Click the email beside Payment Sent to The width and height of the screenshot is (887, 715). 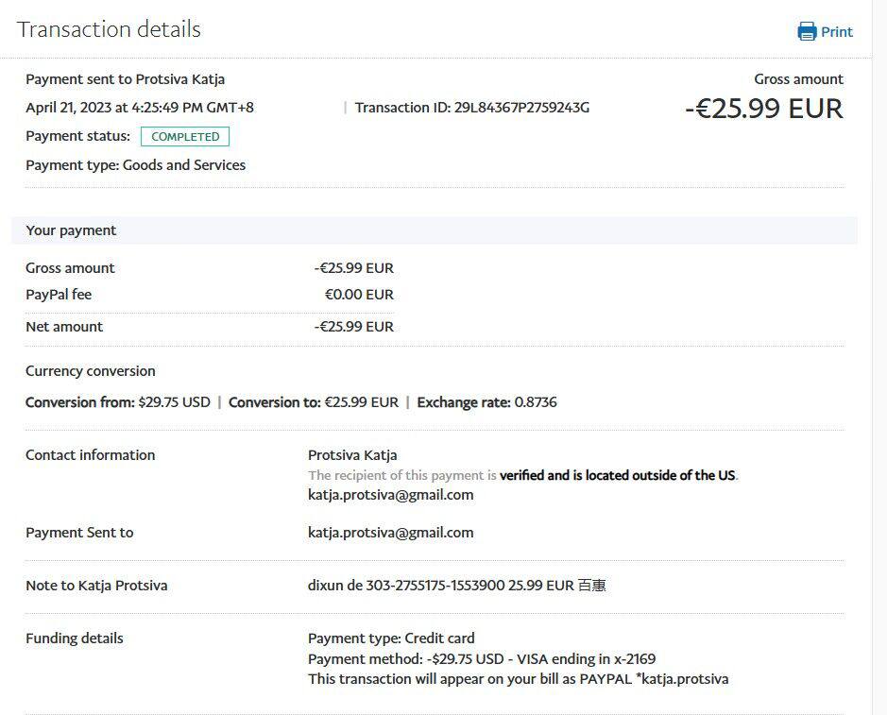point(390,533)
